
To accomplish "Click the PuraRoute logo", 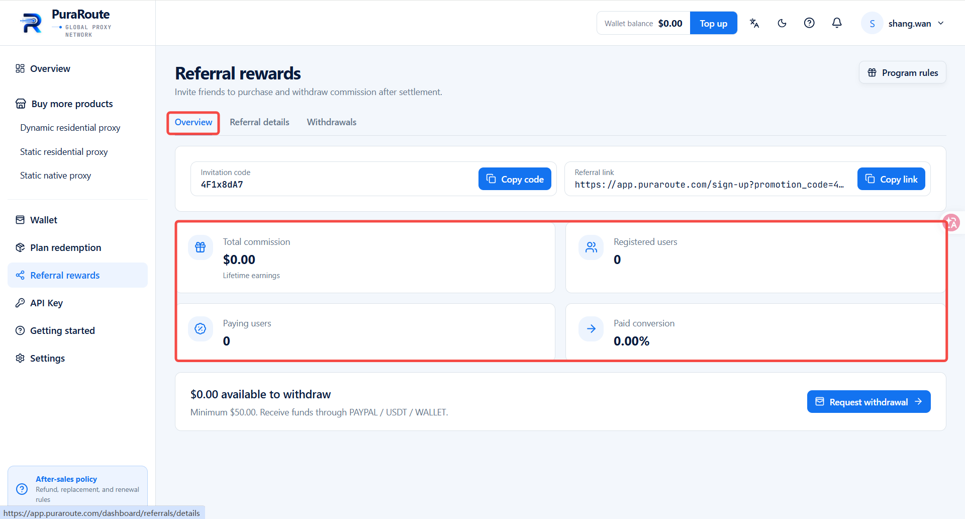I will pyautogui.click(x=66, y=23).
